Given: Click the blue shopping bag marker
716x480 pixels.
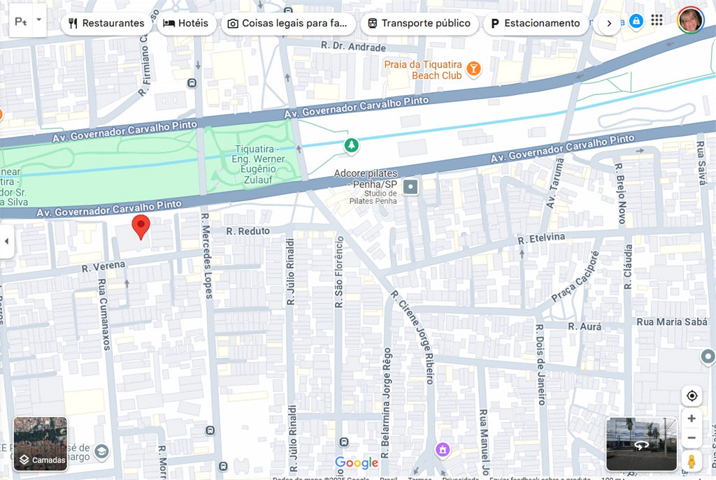Looking at the screenshot, I should pyautogui.click(x=636, y=21).
